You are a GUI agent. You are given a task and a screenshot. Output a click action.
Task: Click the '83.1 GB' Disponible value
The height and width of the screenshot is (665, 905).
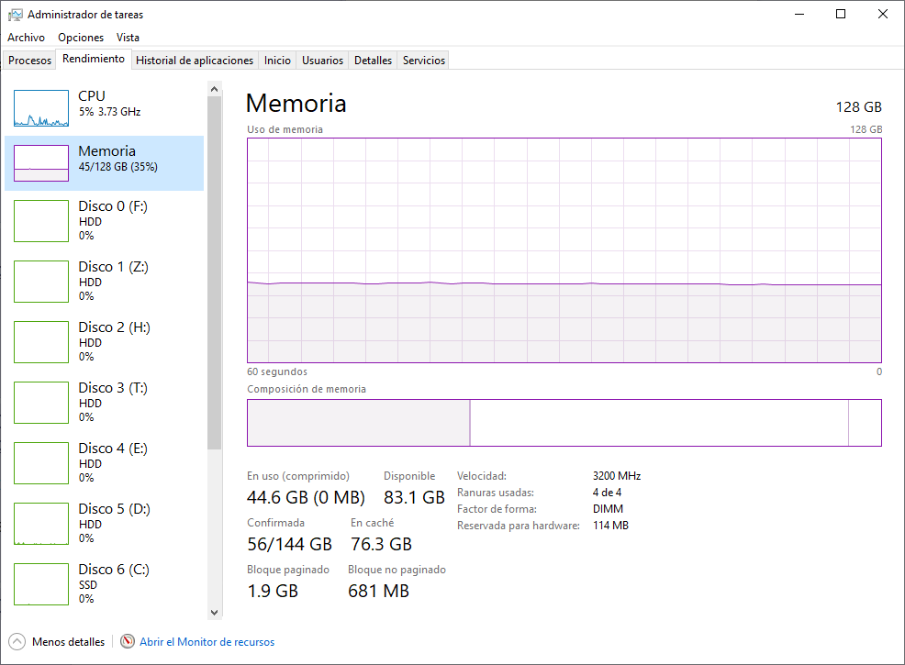(x=414, y=497)
